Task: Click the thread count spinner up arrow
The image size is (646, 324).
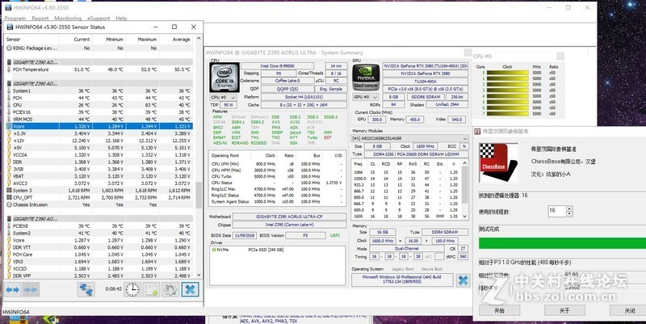Action: click(569, 208)
